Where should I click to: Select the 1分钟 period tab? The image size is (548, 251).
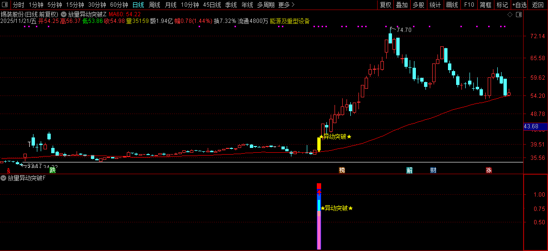pos(36,5)
